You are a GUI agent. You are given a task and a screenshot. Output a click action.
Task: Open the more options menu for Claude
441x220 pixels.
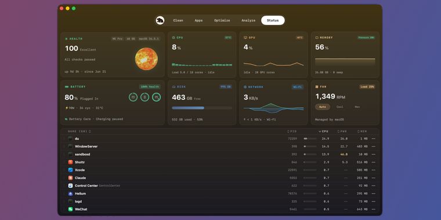(374, 178)
